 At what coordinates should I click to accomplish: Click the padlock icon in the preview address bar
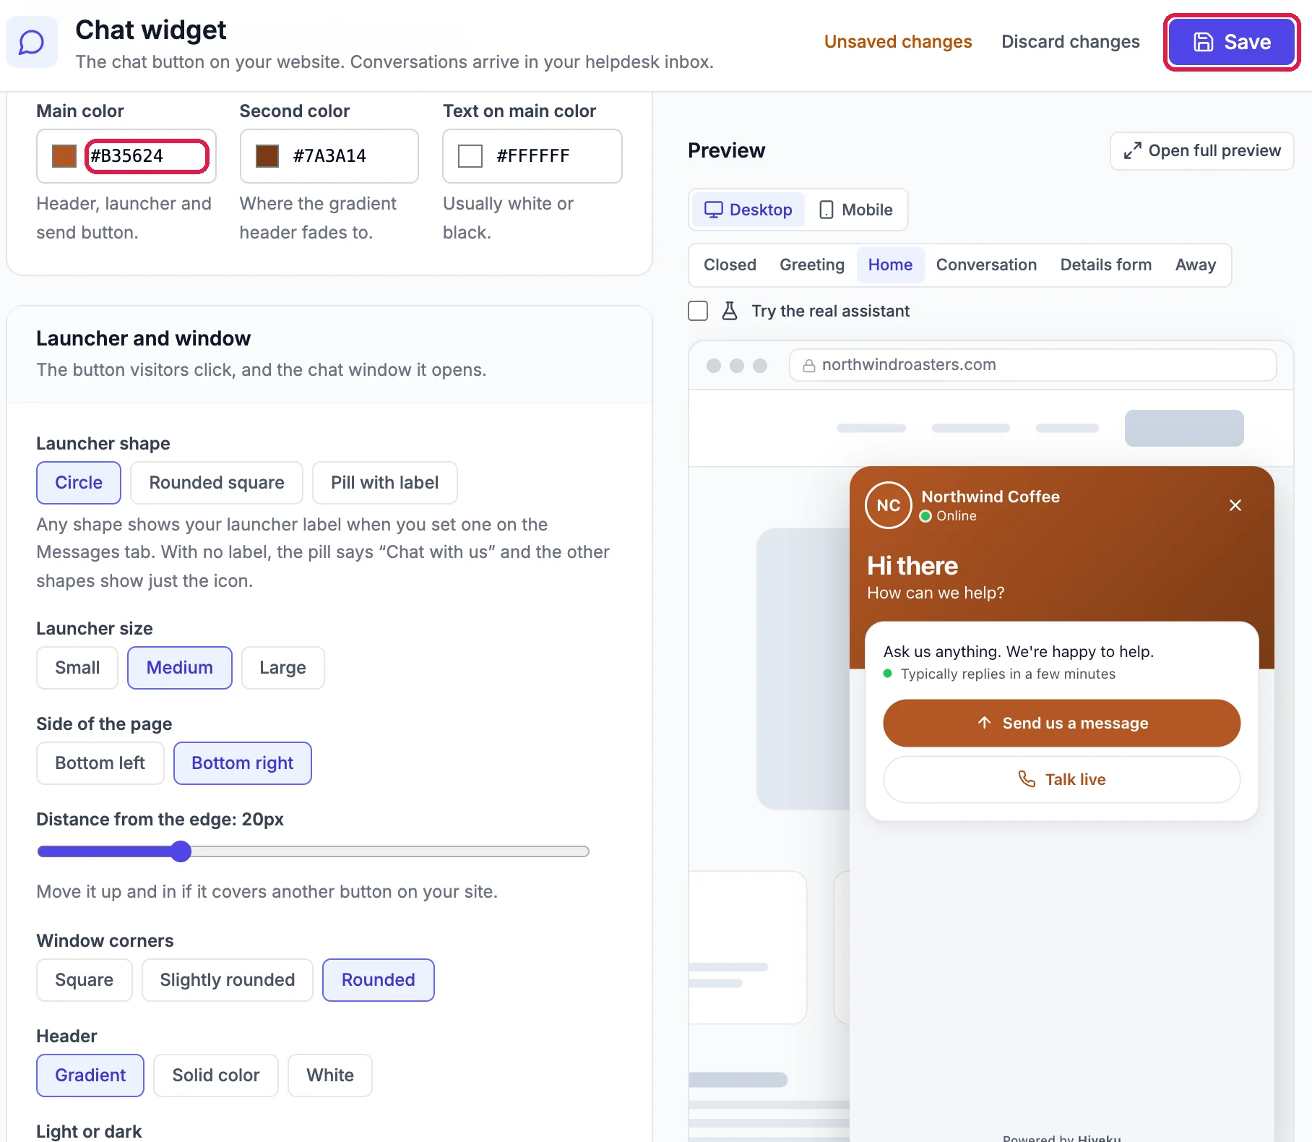[x=809, y=366]
